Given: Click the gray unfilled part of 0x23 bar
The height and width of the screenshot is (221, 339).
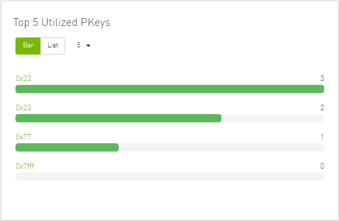Looking at the screenshot, I should click(x=272, y=118).
